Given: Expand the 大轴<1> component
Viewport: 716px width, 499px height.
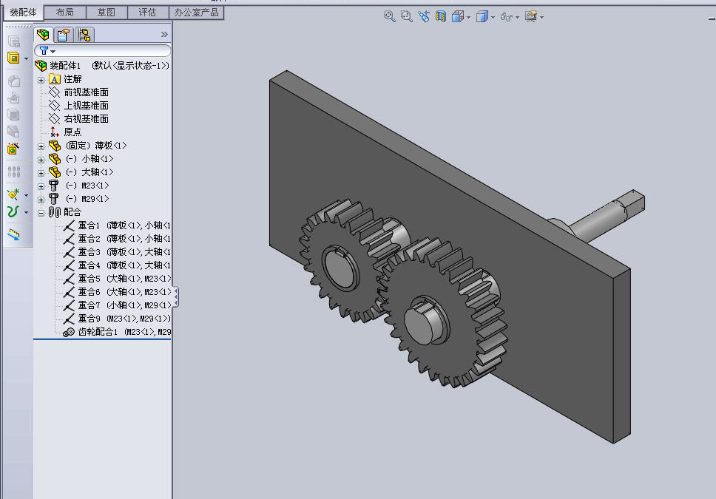Looking at the screenshot, I should coord(41,173).
